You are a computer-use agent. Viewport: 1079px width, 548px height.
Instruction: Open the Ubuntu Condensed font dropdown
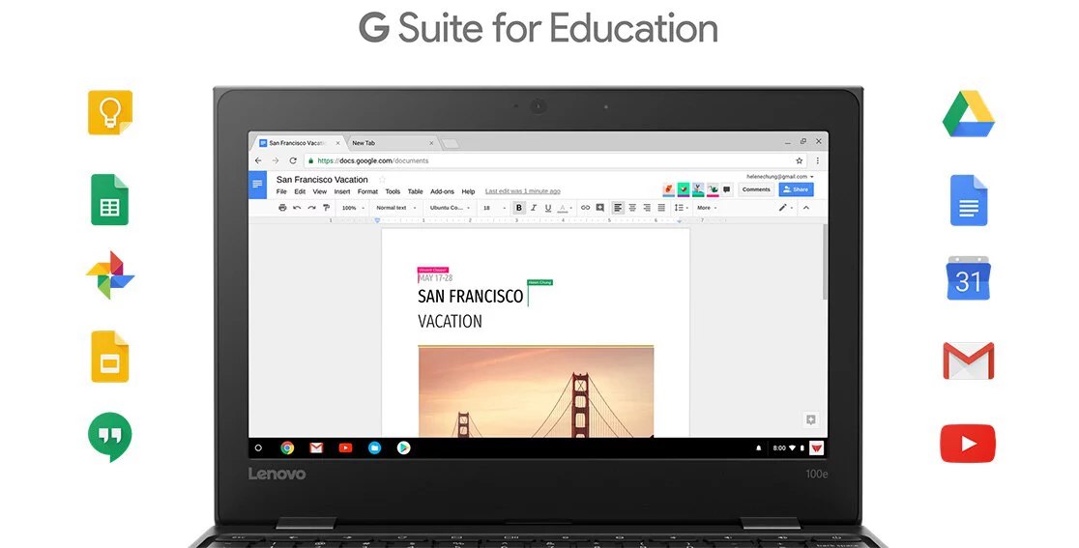(451, 208)
